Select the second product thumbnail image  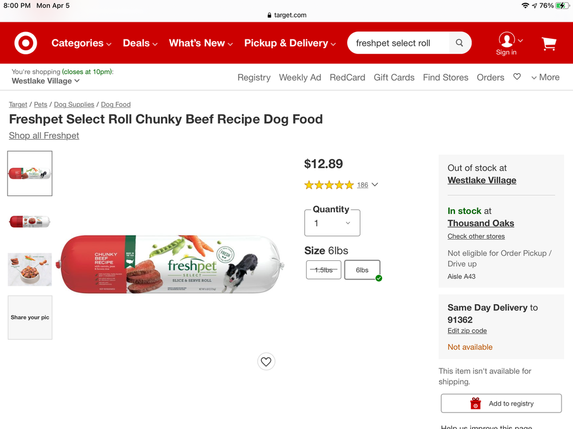[x=30, y=221]
